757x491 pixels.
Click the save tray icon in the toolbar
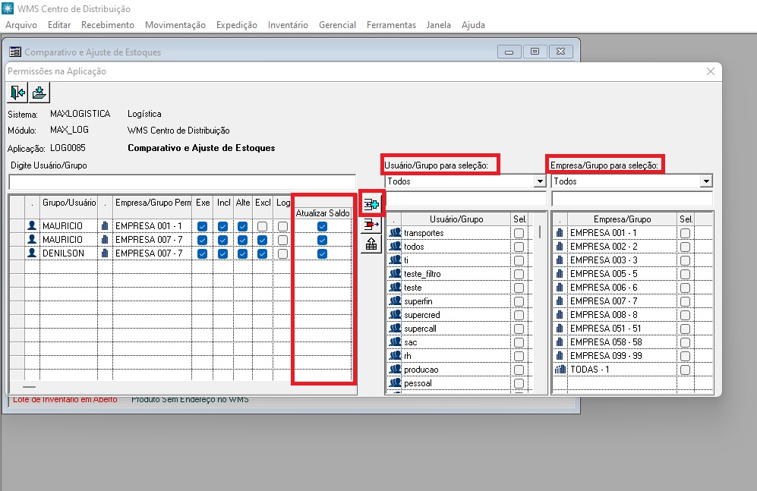[x=39, y=93]
